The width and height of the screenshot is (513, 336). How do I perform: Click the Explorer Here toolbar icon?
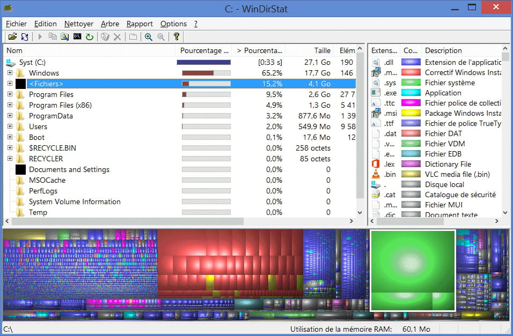pos(64,36)
